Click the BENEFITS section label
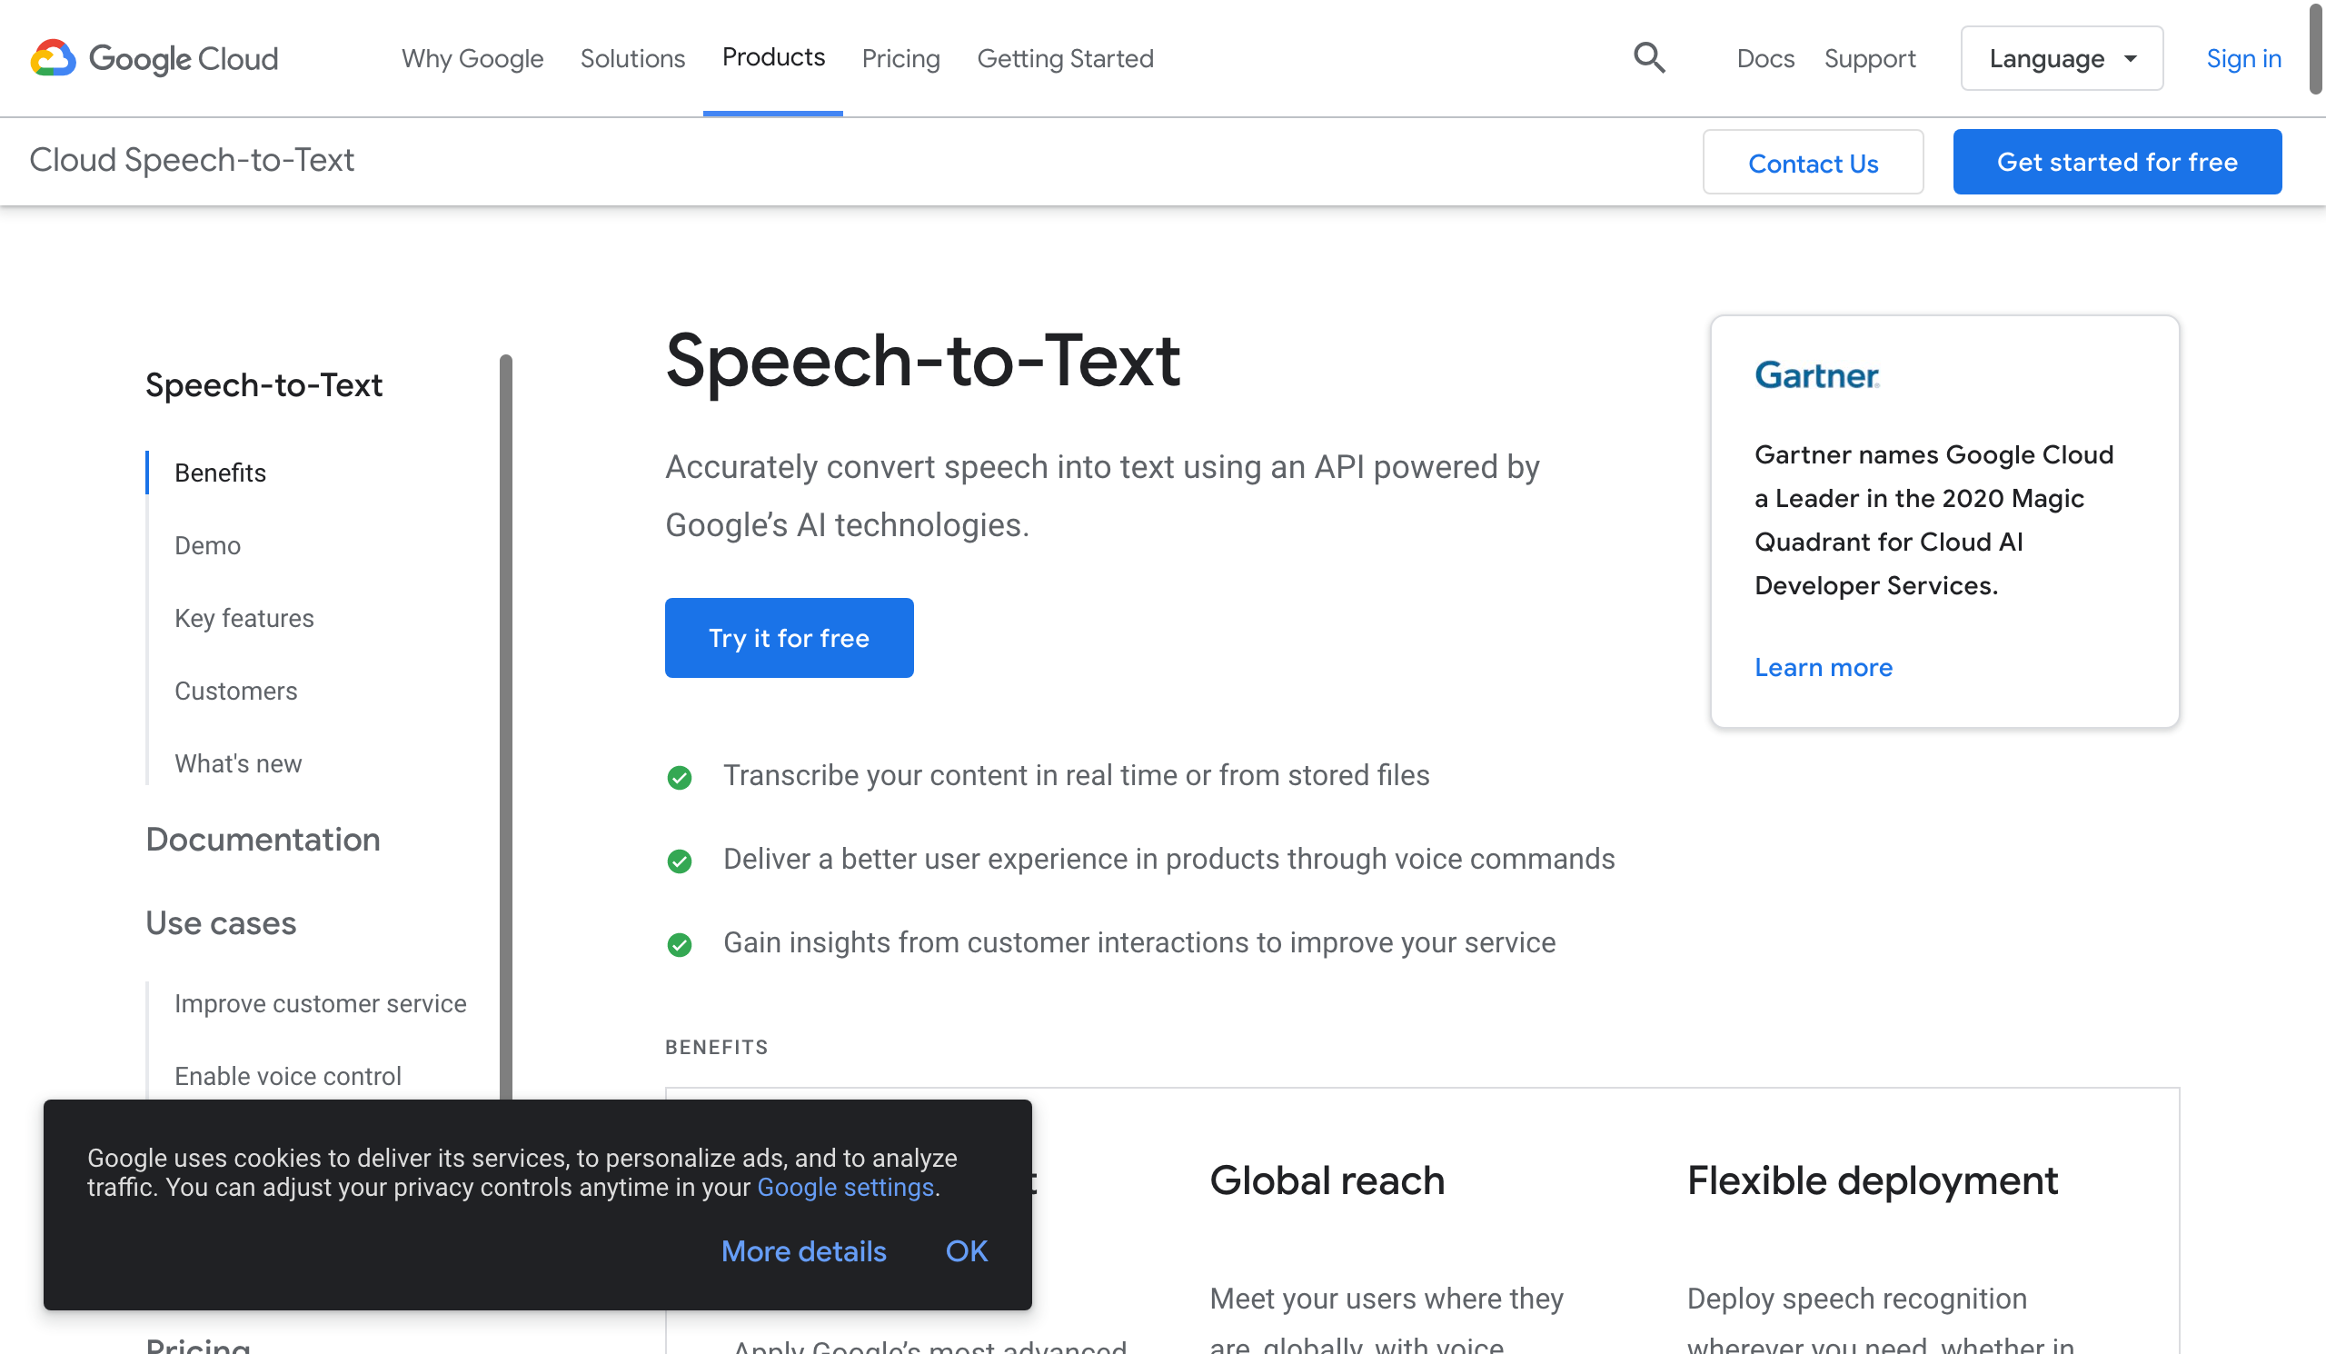The height and width of the screenshot is (1354, 2326). tap(716, 1047)
